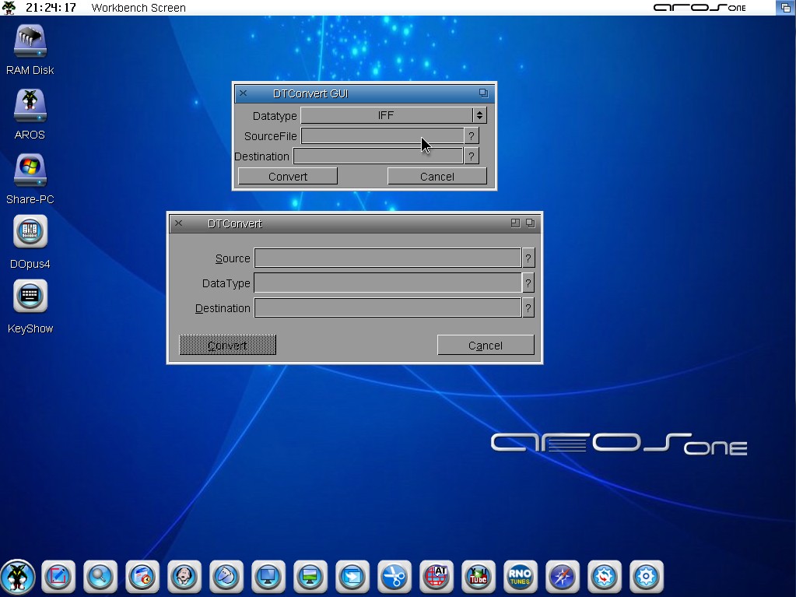Open the DataType chooser in DTConvert window

[x=528, y=283]
